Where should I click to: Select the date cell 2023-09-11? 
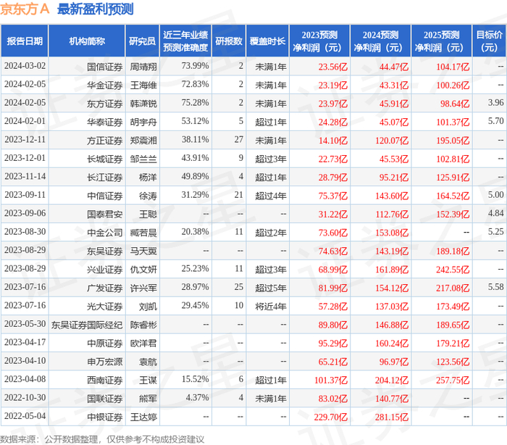[25, 195]
